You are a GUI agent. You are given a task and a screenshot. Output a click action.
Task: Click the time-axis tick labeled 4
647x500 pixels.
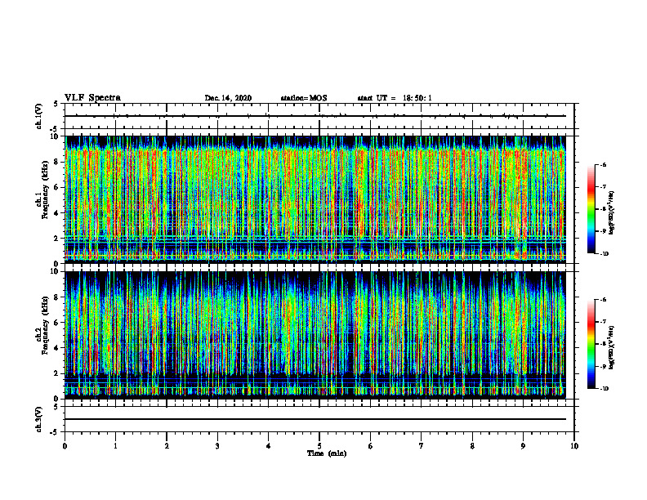click(x=269, y=446)
